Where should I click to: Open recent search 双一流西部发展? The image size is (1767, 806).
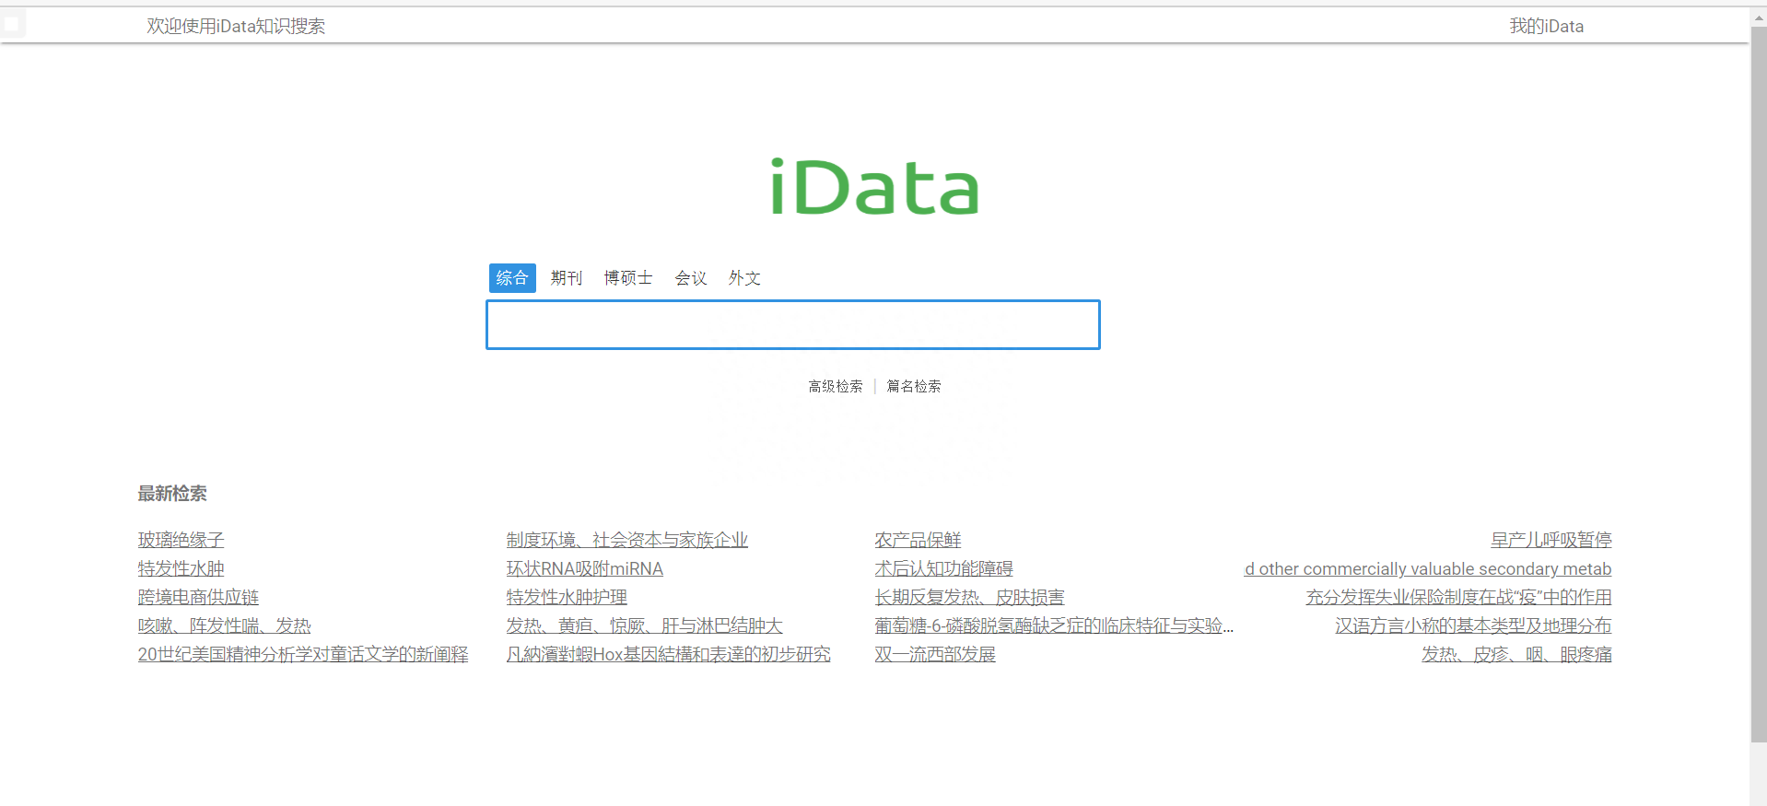(935, 654)
